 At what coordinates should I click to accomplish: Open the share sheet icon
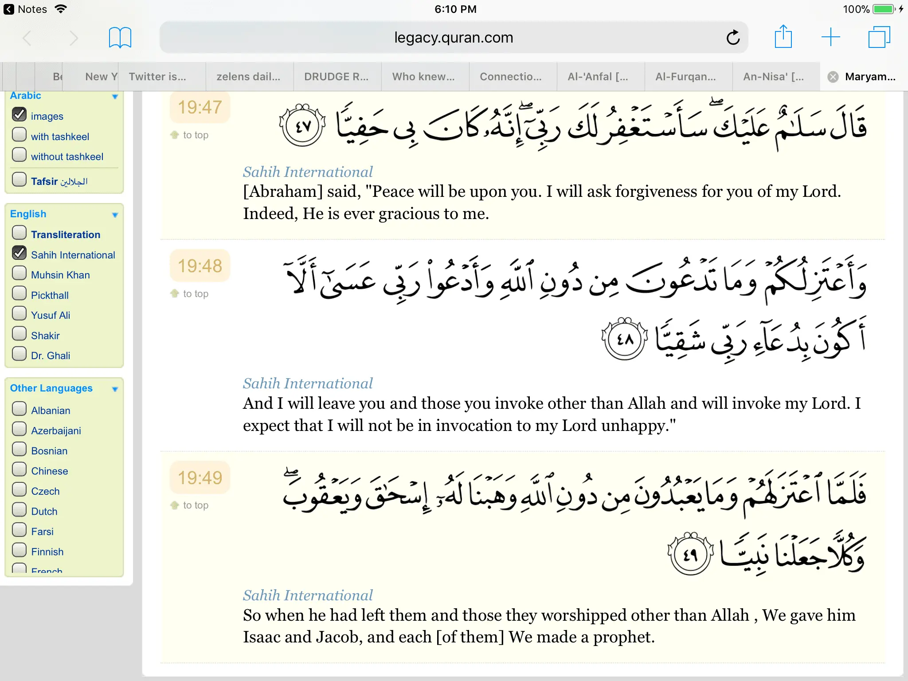point(783,37)
